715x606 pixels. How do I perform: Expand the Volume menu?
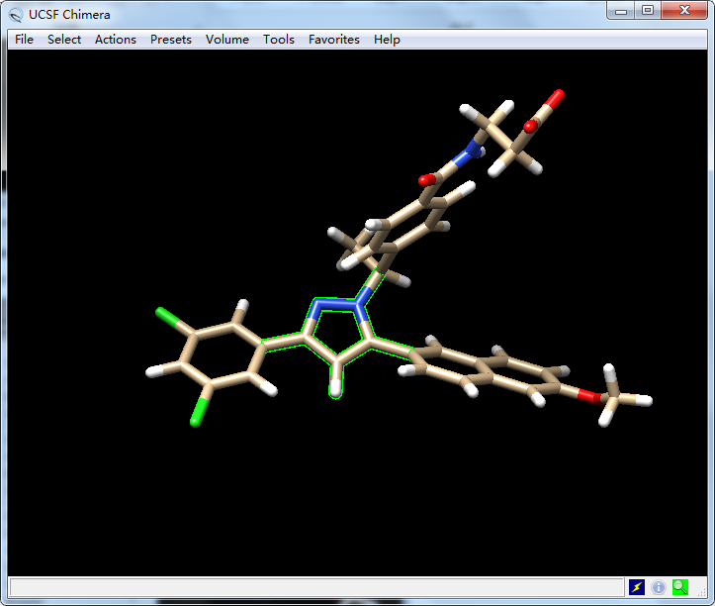[227, 40]
